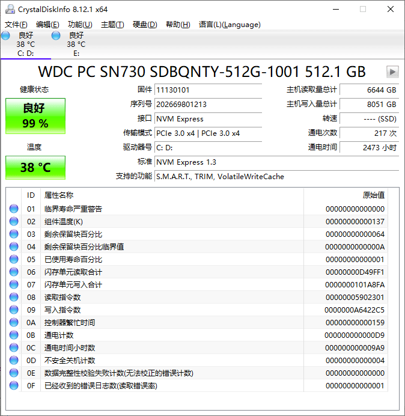
Task: Click the blue status orb for drive E:
Action: coord(56,35)
